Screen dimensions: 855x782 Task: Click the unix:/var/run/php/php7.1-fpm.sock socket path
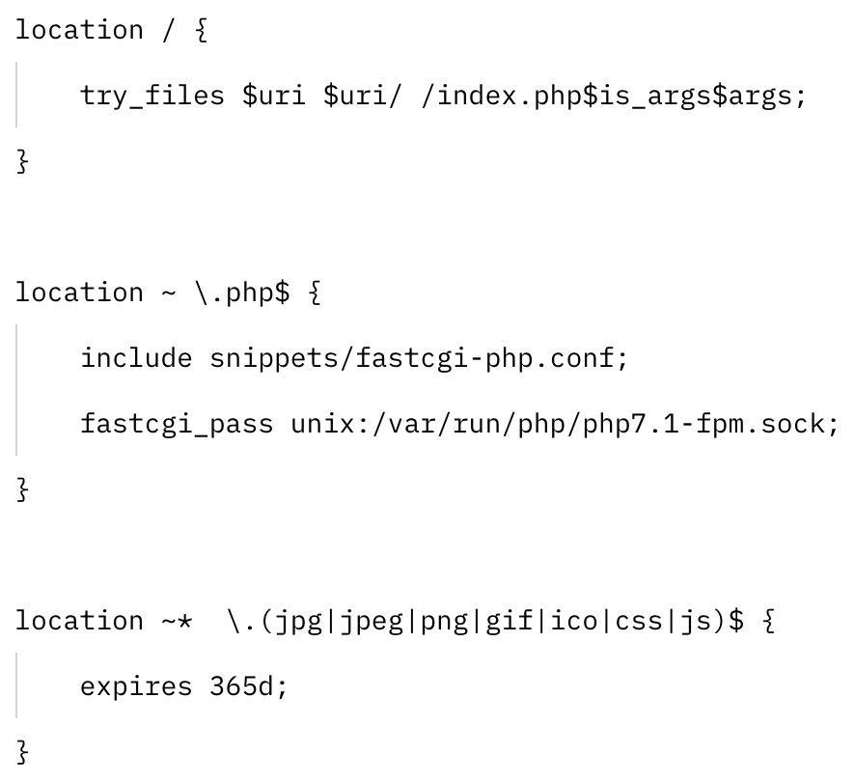(565, 424)
